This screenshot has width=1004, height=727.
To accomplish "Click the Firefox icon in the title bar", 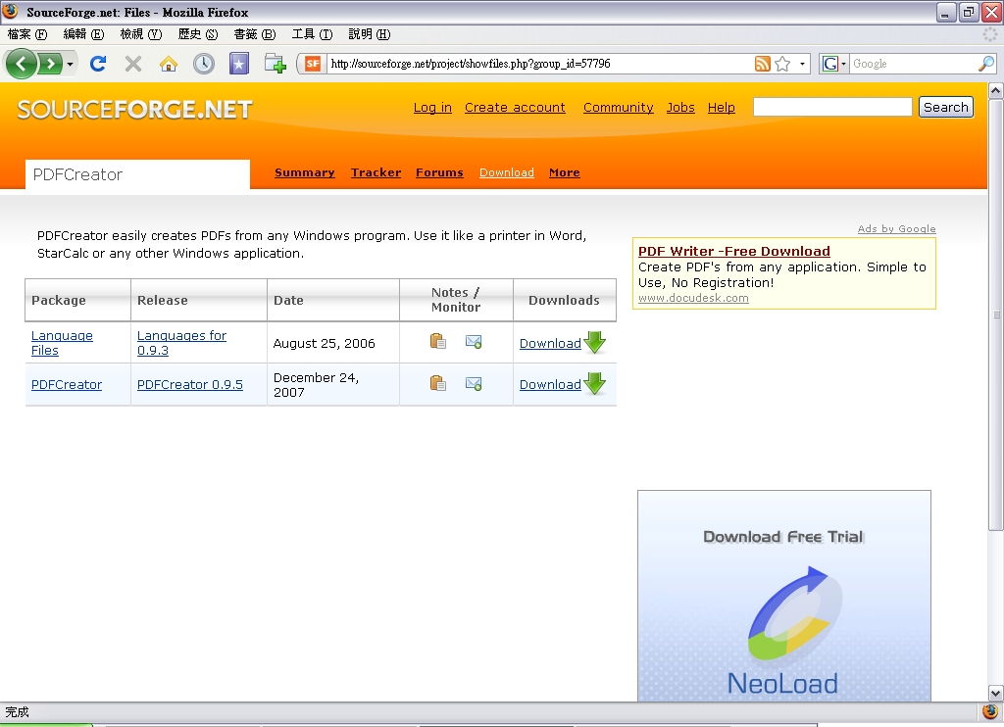I will point(11,12).
